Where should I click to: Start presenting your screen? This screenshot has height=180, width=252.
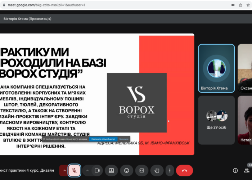(112, 170)
